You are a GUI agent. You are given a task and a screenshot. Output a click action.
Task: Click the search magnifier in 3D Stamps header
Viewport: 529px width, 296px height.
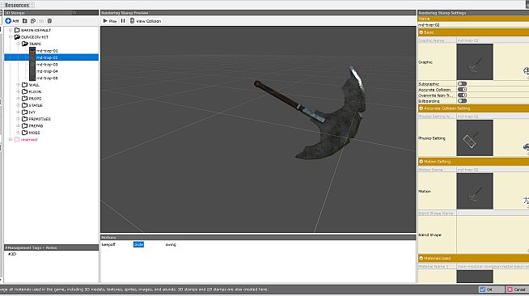(74, 13)
